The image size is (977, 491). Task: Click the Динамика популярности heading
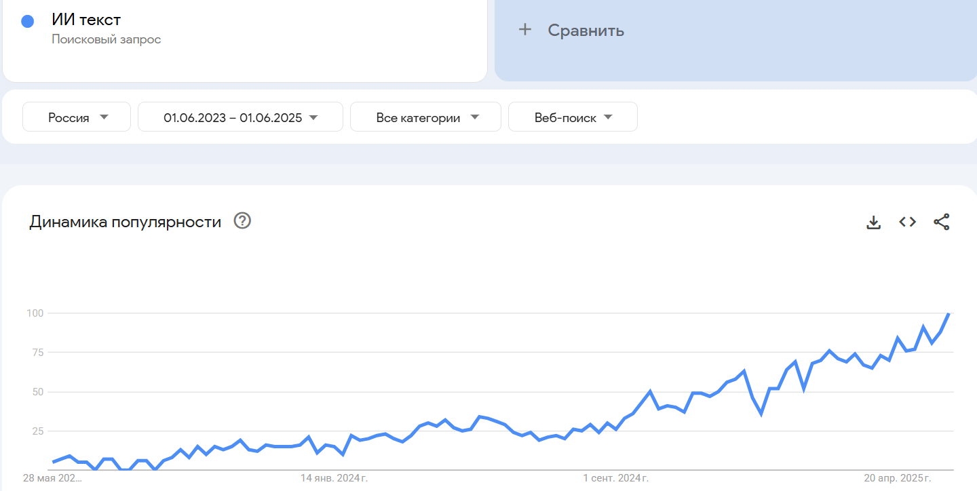(x=126, y=222)
